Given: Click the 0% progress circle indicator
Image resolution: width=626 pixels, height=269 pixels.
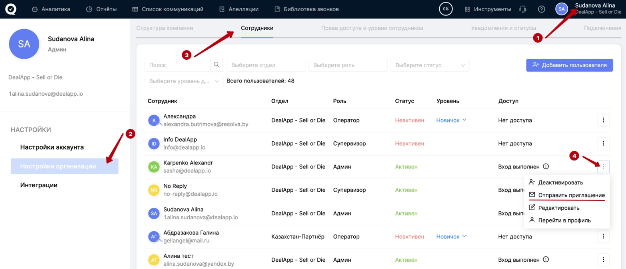Looking at the screenshot, I should 446,9.
